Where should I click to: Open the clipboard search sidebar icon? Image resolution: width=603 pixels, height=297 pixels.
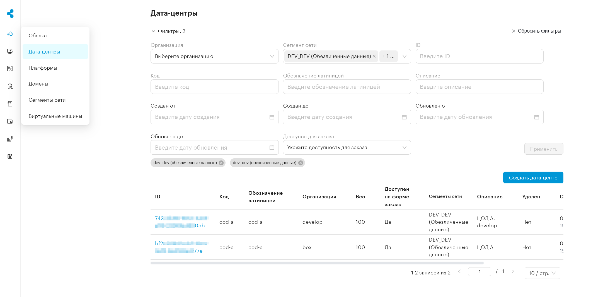(x=10, y=86)
